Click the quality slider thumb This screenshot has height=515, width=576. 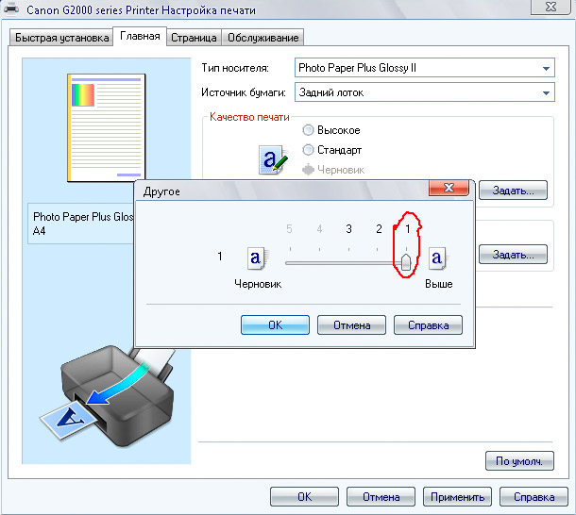(x=406, y=261)
